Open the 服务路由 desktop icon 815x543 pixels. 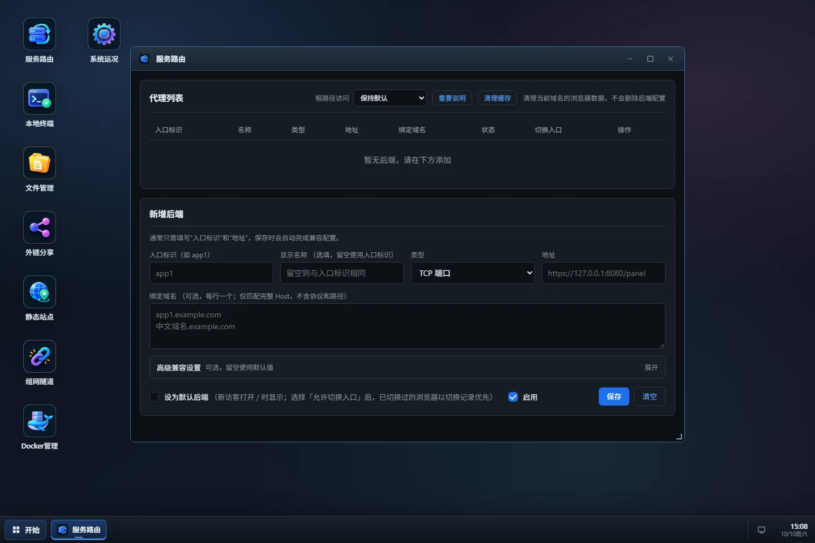tap(40, 40)
